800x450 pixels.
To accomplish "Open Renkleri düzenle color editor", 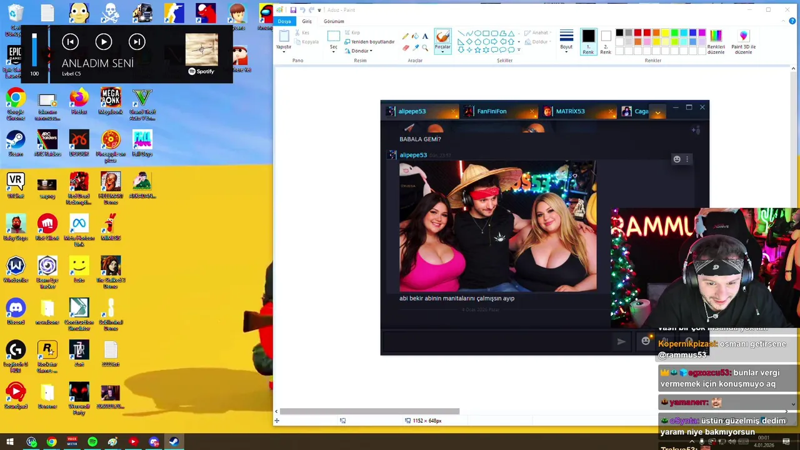I will (716, 42).
